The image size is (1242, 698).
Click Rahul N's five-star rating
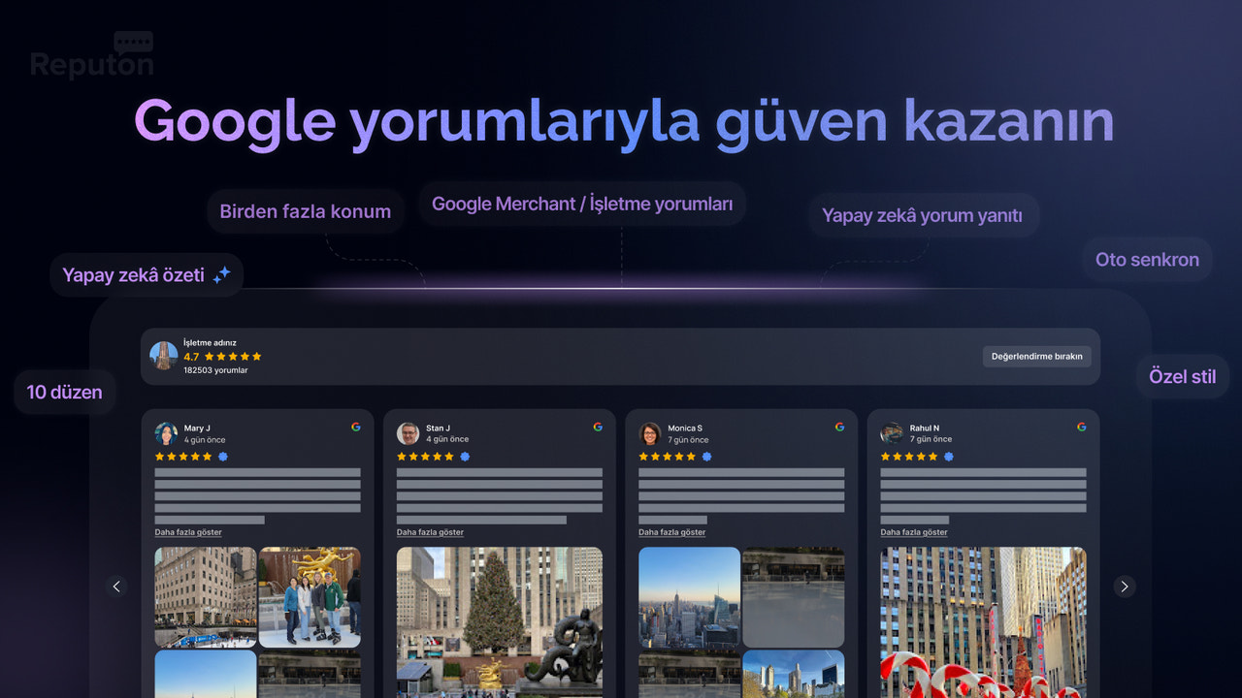[909, 457]
